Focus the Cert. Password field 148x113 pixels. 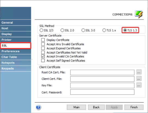[102, 92]
